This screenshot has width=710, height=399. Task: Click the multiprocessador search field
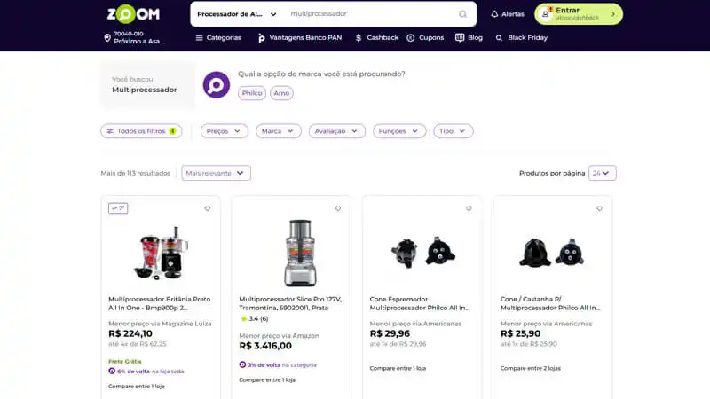point(368,14)
